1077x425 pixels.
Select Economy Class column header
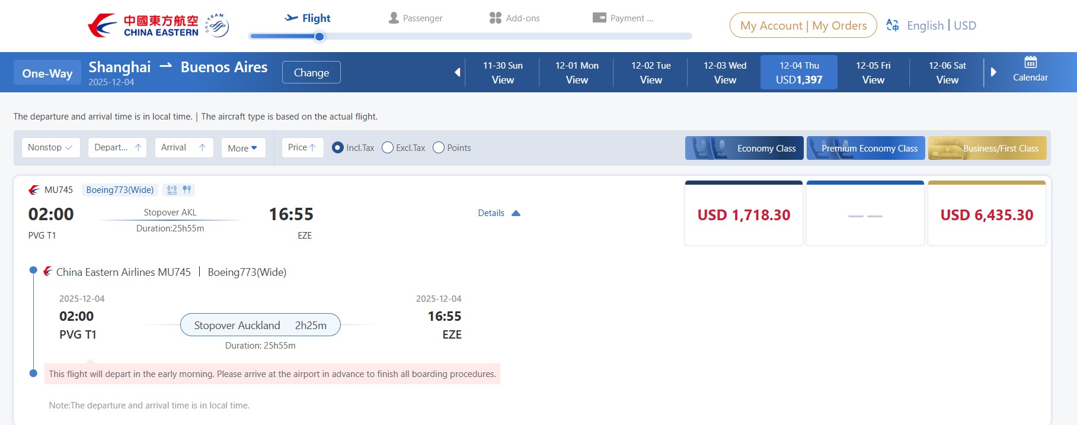pyautogui.click(x=744, y=148)
